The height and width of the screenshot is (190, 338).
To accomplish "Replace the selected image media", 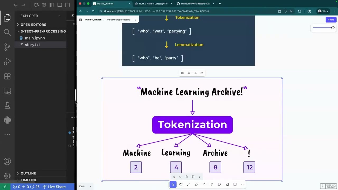I will (182, 73).
